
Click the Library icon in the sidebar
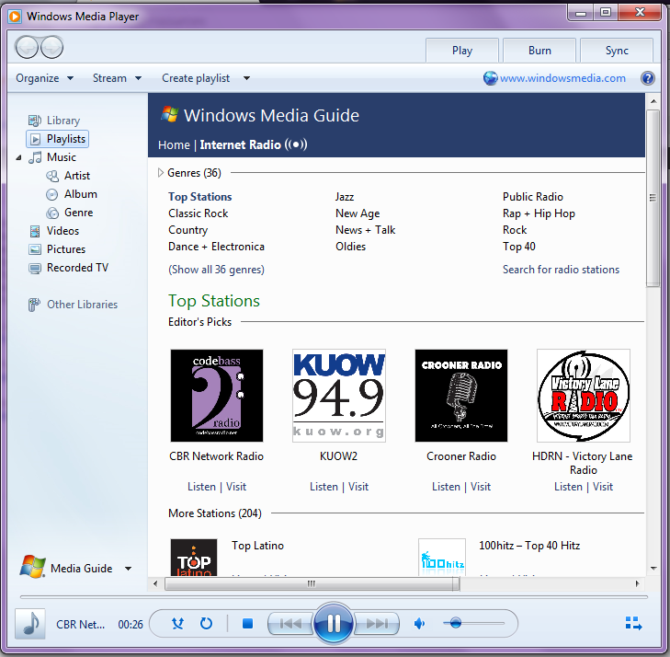click(x=35, y=121)
